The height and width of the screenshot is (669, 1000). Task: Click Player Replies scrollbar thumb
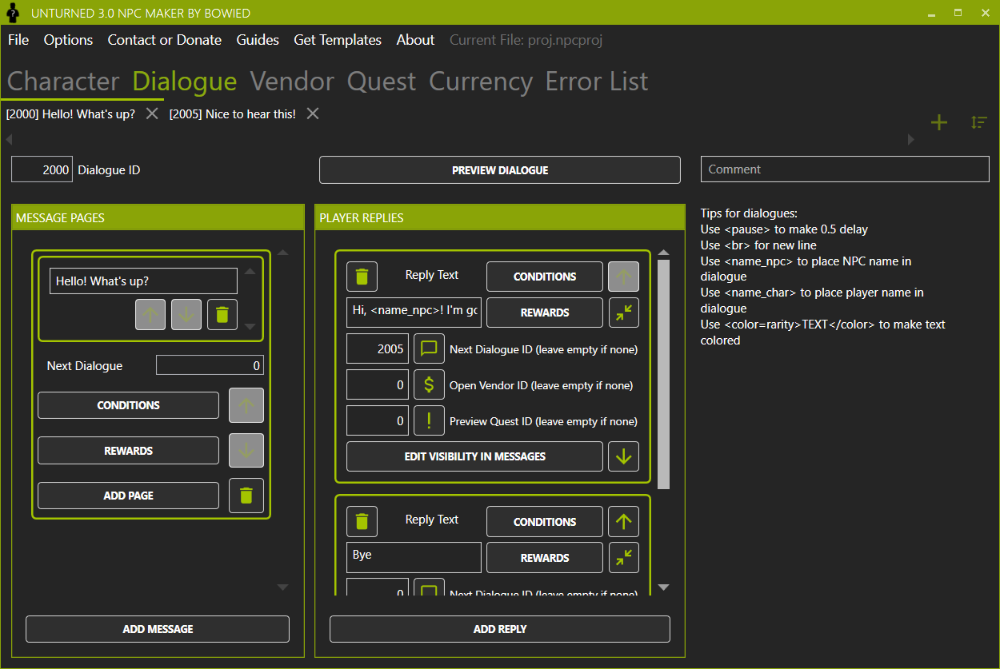coord(663,374)
